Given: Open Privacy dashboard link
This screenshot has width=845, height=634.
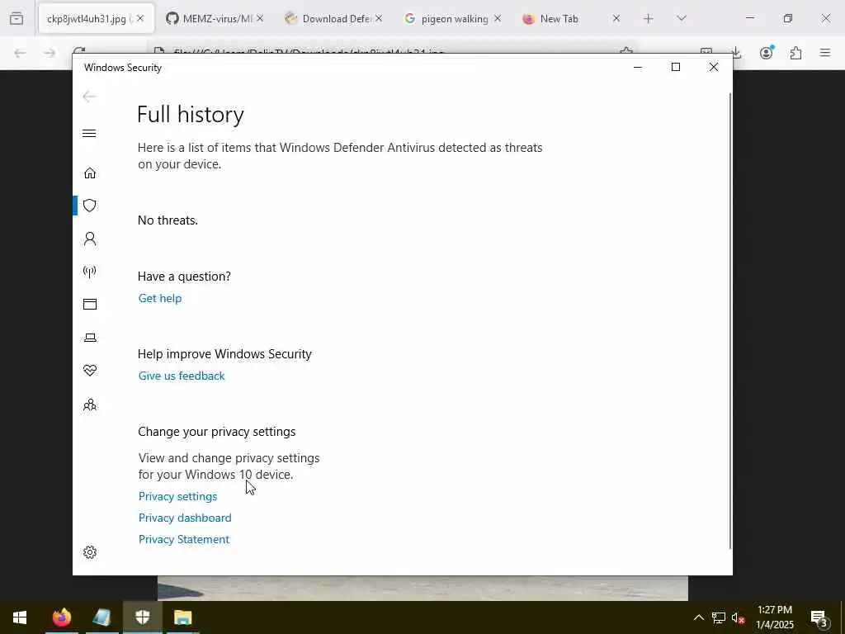Looking at the screenshot, I should coord(185,518).
